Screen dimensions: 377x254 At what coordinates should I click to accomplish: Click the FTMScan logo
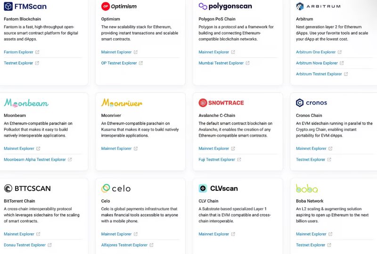[x=25, y=7]
